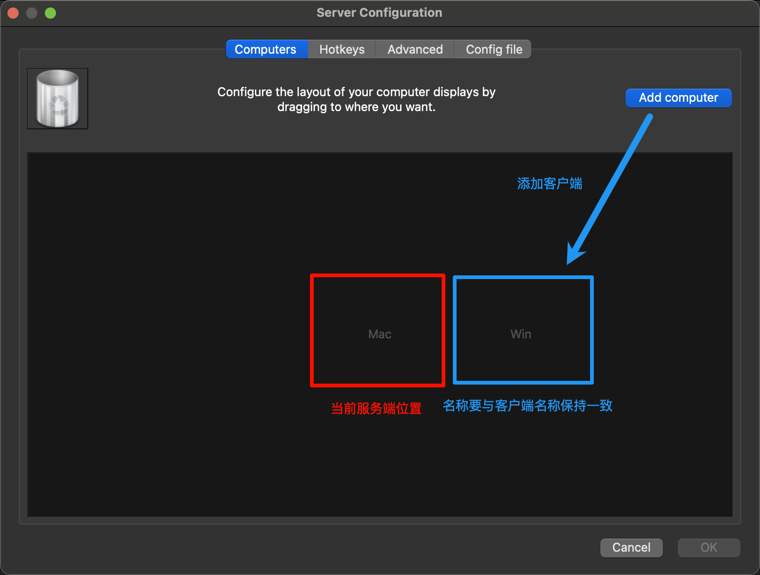Open the Hotkeys tab

[342, 49]
